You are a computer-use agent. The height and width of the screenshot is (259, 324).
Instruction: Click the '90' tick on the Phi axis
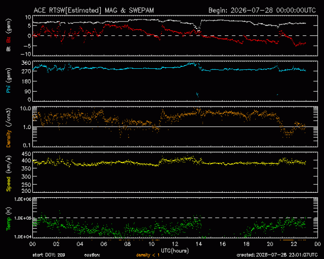click(x=28, y=92)
